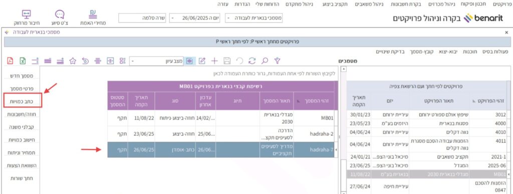Select the hadraha-7 document row

pyautogui.click(x=220, y=150)
